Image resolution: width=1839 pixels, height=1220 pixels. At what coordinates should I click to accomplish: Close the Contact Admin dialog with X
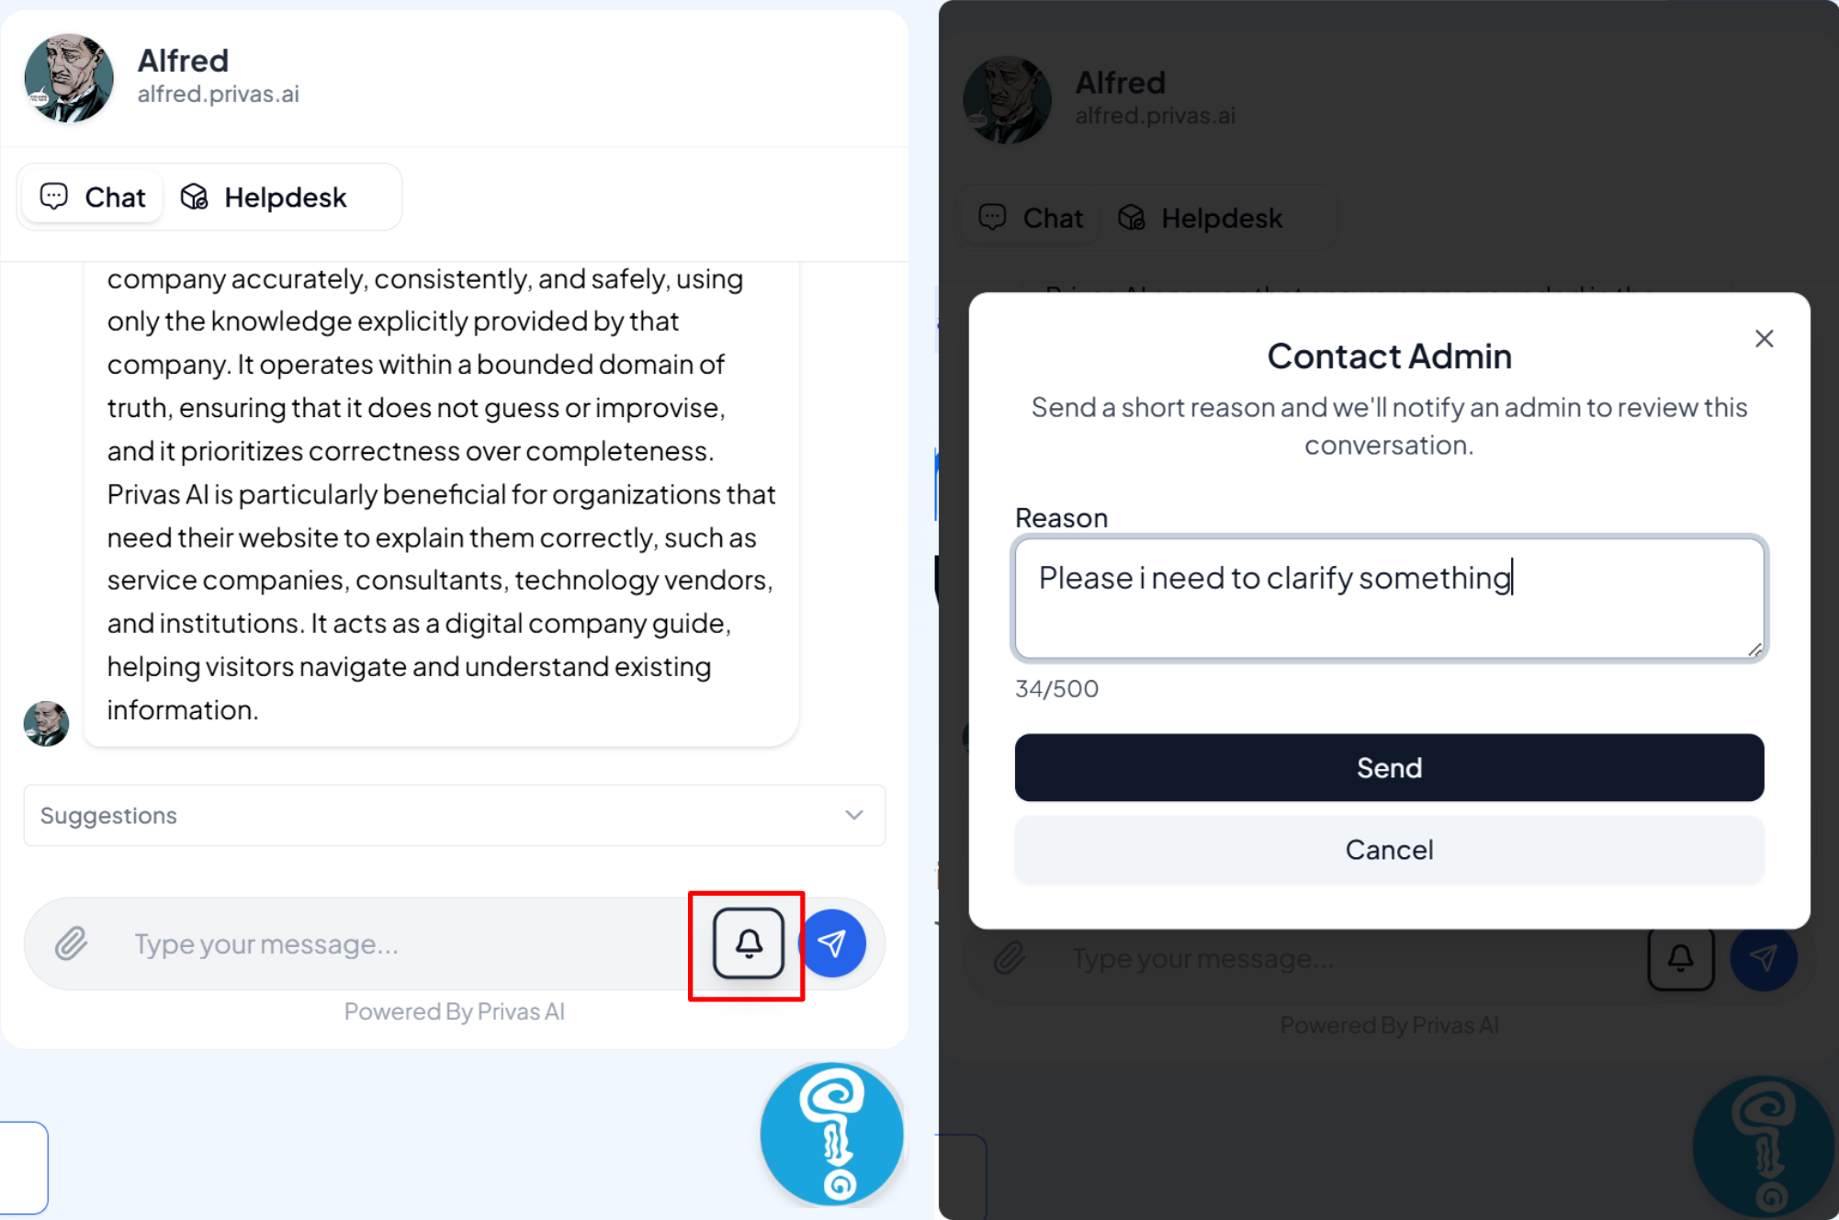pos(1764,339)
